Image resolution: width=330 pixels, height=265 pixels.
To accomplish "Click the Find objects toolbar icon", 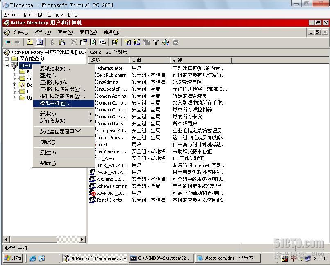I will click(x=165, y=42).
